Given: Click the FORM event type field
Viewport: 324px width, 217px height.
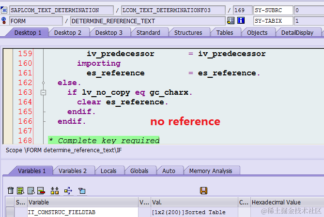Looking at the screenshot, I should pyautogui.click(x=36, y=21).
